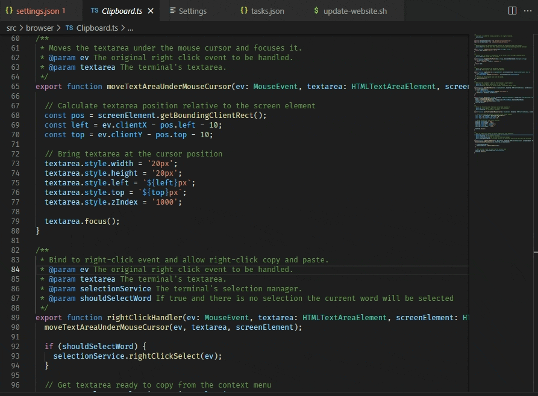Click the TS icon on Clipboard.ts tab
This screenshot has height=396, width=538.
[95, 11]
